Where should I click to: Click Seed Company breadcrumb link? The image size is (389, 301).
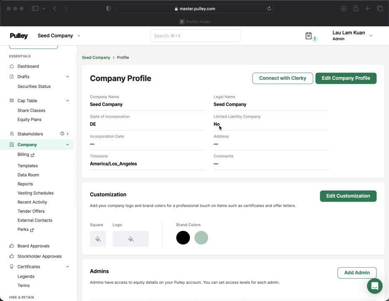point(96,57)
